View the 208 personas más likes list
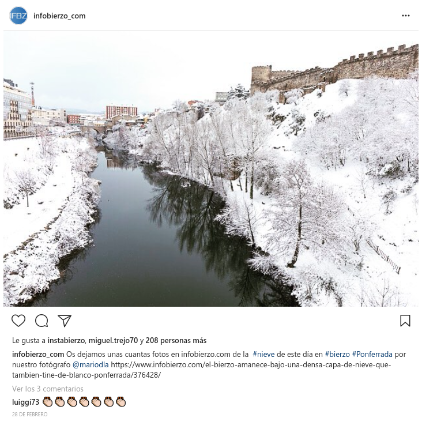The width and height of the screenshot is (422, 433). coord(176,341)
